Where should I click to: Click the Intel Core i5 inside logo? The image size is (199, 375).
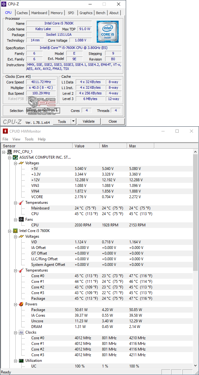click(x=107, y=32)
